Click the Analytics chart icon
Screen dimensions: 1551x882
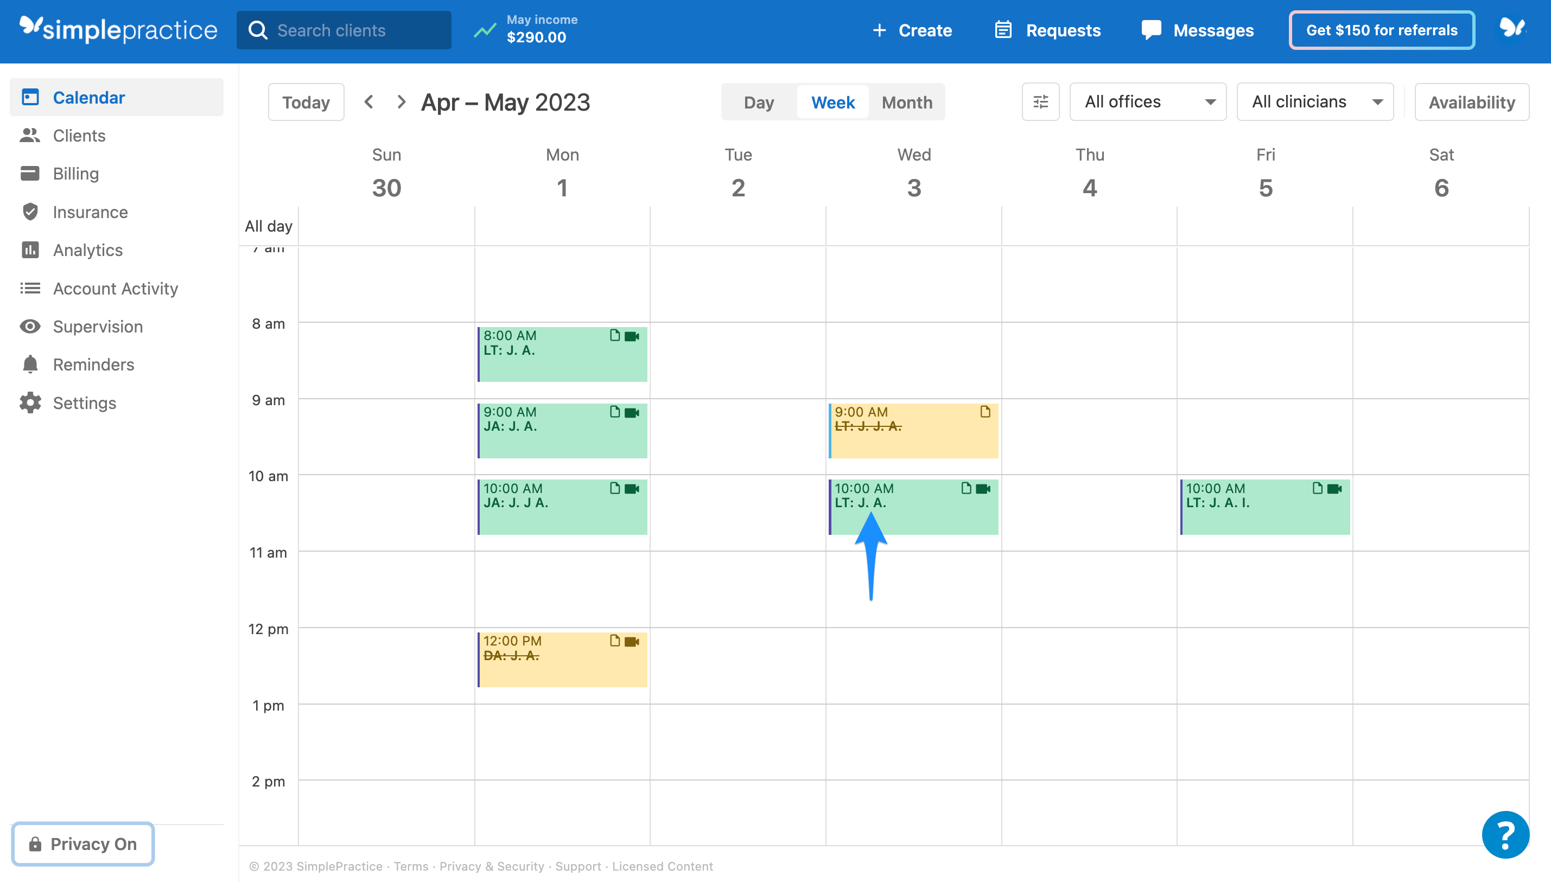coord(30,250)
